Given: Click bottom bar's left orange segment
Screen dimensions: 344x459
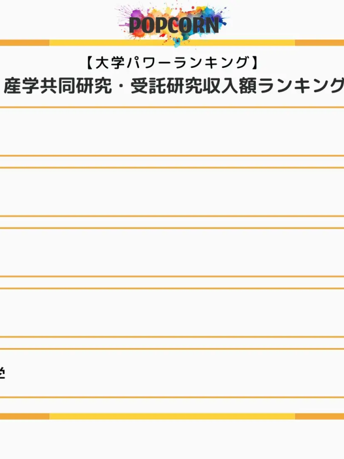Looking at the screenshot, I should pyautogui.click(x=24, y=416).
